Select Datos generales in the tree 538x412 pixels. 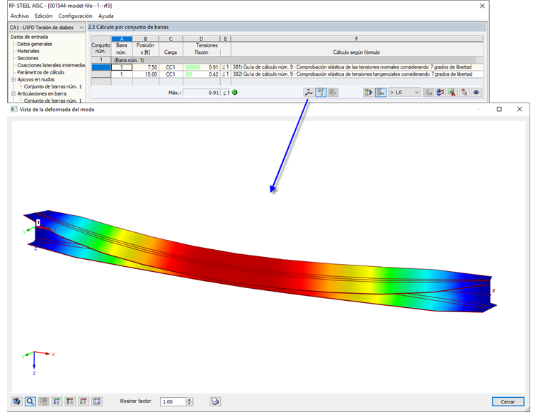point(35,44)
